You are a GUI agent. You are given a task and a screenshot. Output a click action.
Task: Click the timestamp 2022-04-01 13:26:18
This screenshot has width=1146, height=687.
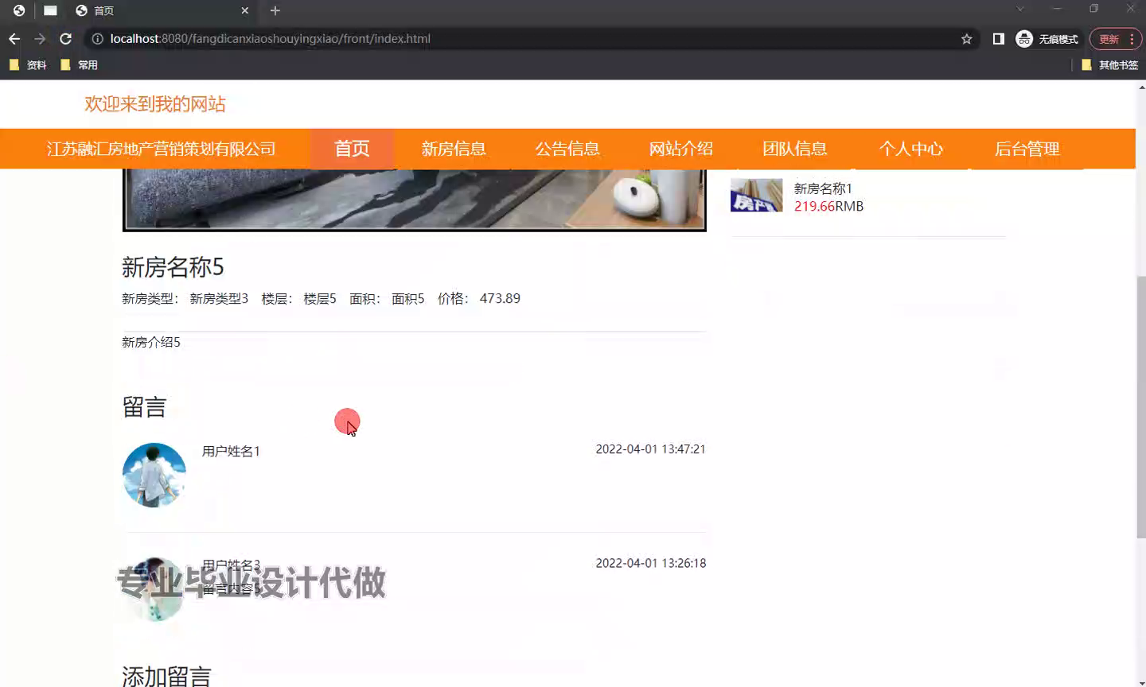tap(651, 563)
